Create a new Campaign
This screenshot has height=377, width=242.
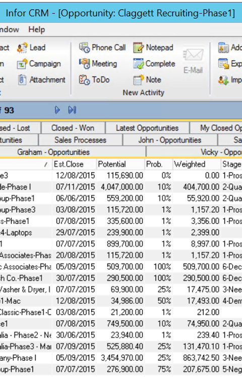pos(39,64)
